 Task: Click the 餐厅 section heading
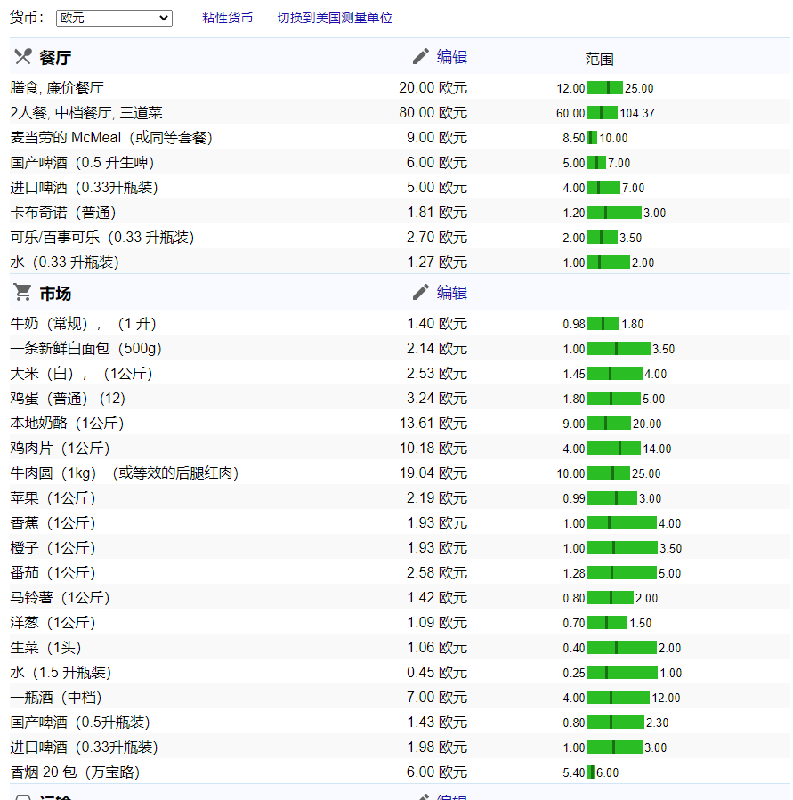click(55, 58)
